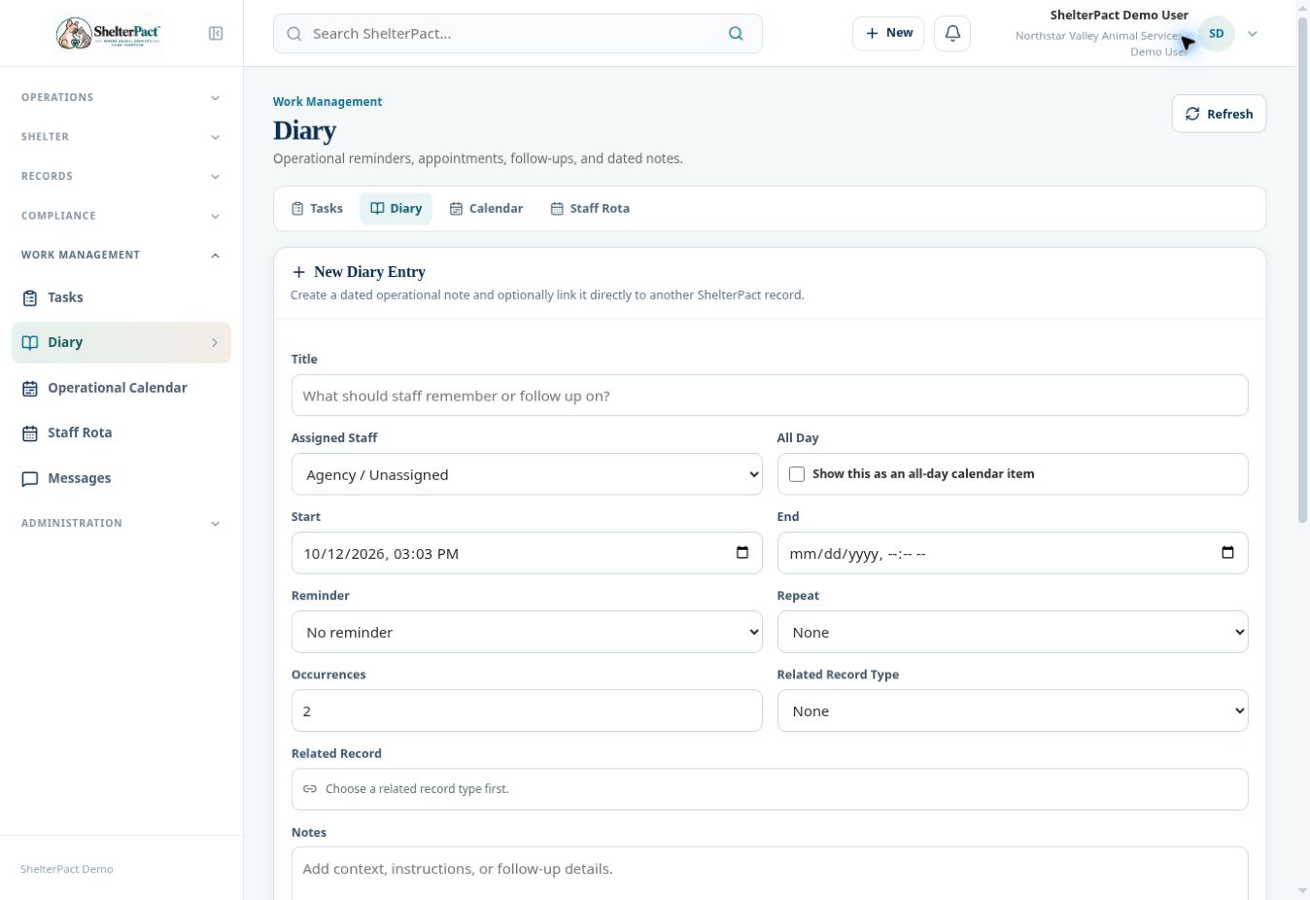Open the Reminder dropdown
This screenshot has height=900, width=1310.
tap(527, 632)
